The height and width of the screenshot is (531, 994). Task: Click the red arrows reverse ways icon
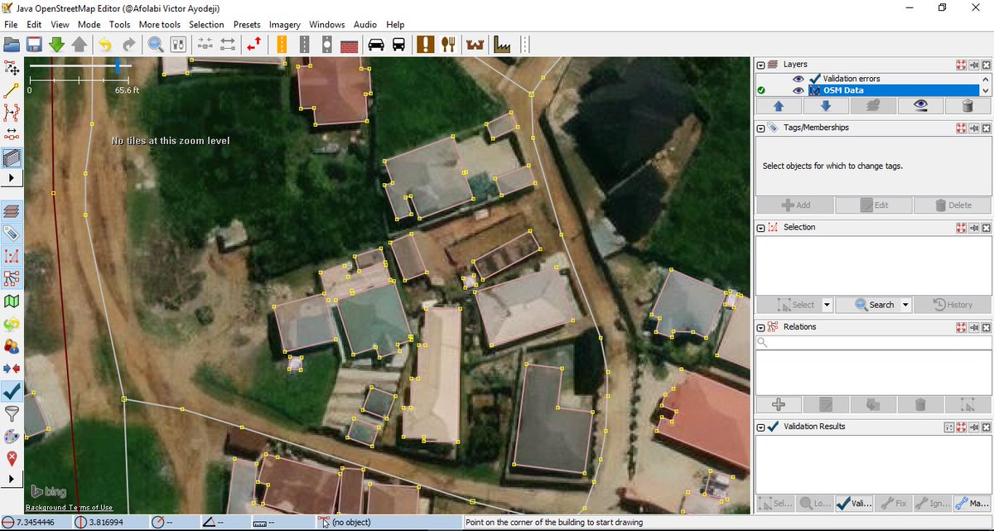pos(254,44)
